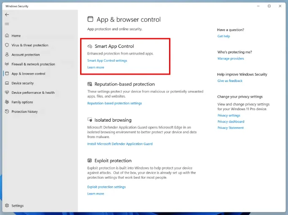
Task: Click the Isolated browsing heading icon
Action: (90, 120)
